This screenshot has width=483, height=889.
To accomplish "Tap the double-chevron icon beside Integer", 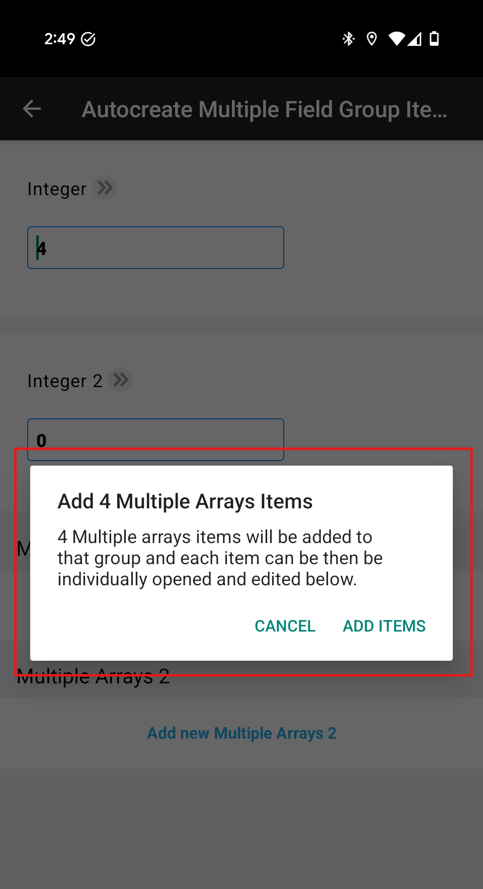I will [x=105, y=188].
